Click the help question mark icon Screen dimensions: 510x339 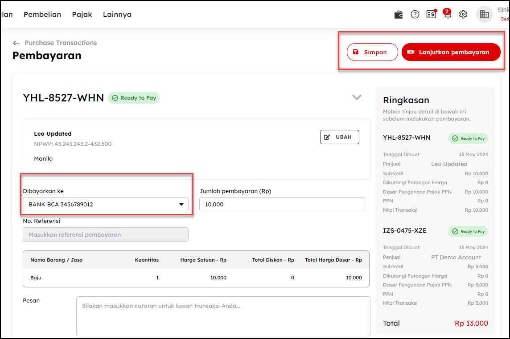click(x=415, y=14)
